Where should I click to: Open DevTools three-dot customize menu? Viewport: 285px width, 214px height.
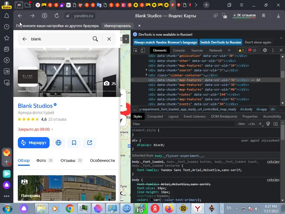(273, 50)
